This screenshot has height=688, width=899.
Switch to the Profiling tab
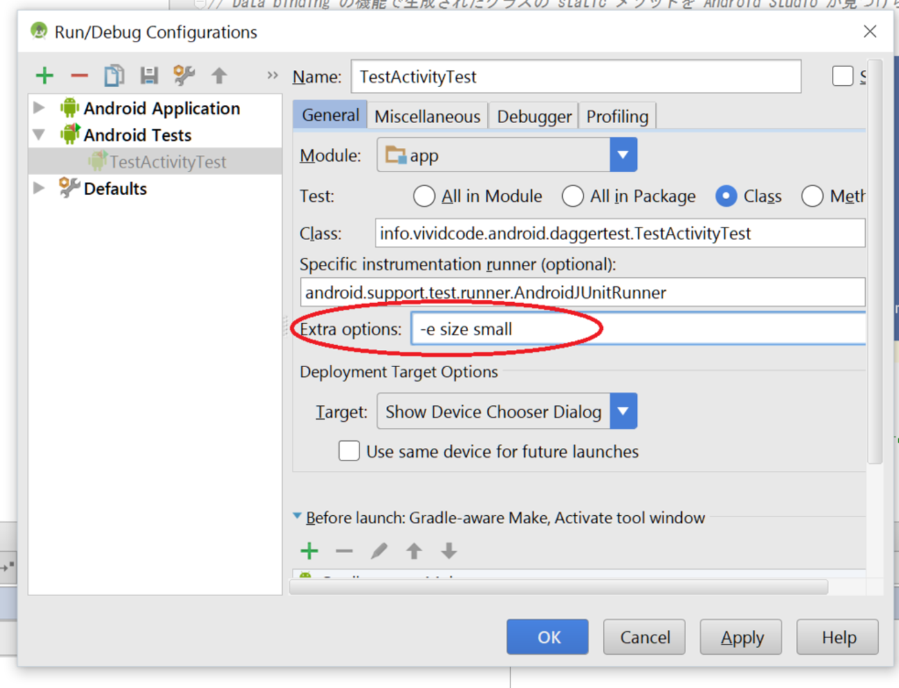618,116
